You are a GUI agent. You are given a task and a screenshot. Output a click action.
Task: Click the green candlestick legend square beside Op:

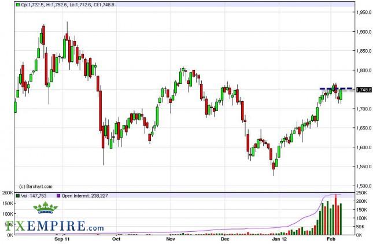tap(19, 5)
